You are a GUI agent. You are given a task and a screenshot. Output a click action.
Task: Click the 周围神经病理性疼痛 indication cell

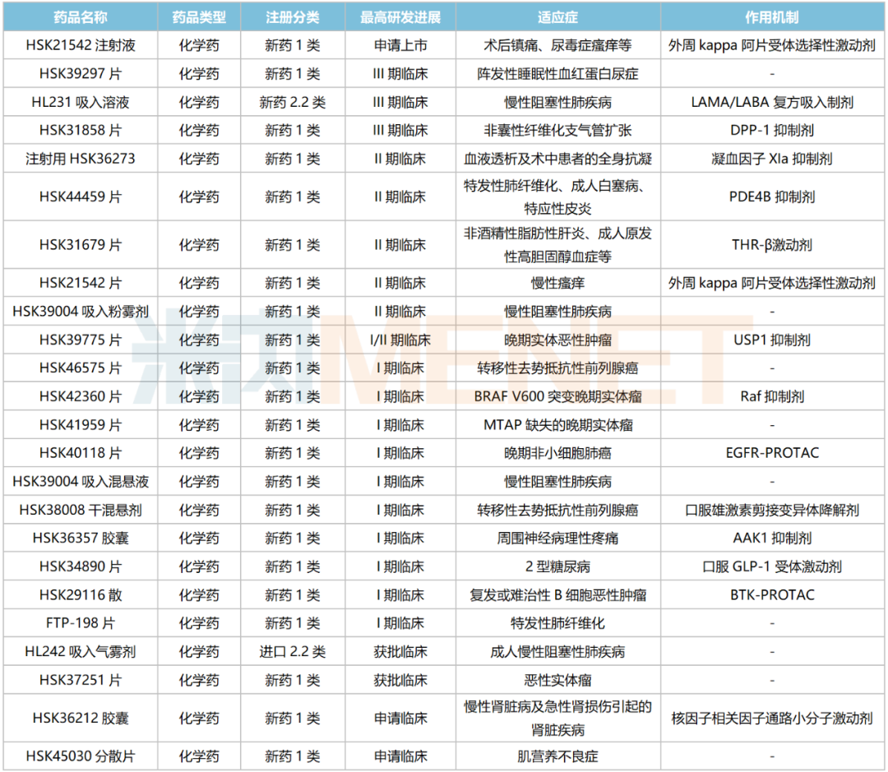(557, 538)
